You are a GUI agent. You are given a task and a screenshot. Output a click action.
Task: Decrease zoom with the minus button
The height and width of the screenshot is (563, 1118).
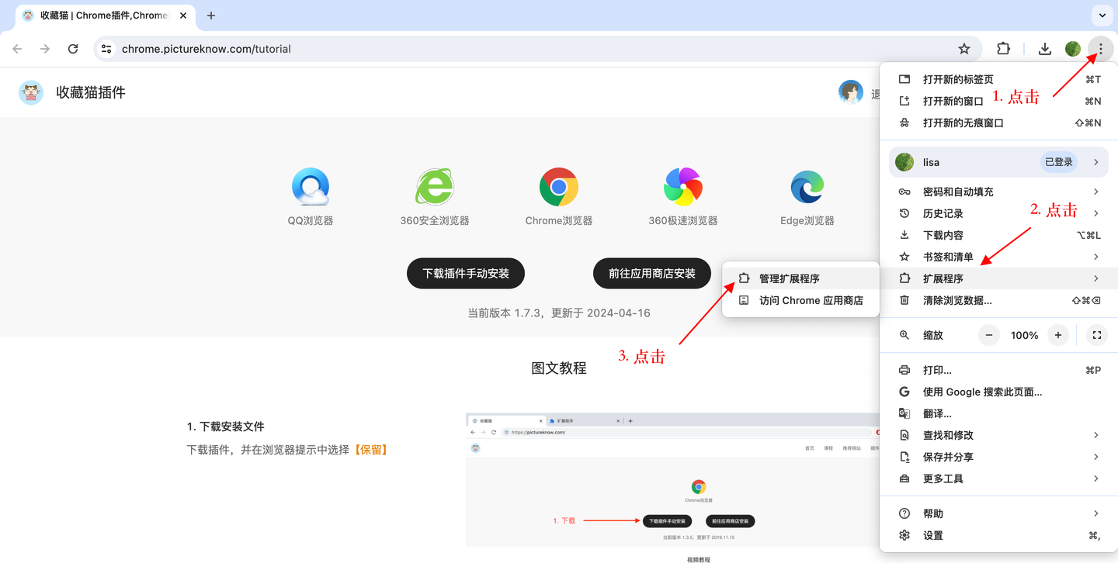tap(988, 335)
